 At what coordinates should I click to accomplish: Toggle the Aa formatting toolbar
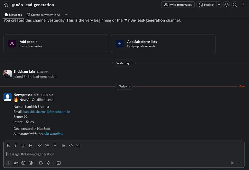[16, 163]
